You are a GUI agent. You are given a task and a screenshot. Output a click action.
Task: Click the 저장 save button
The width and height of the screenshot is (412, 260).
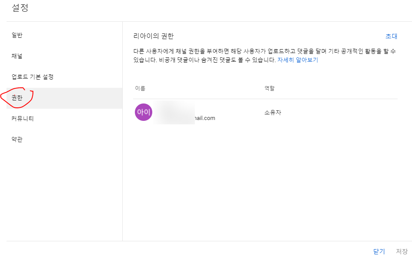coord(402,252)
